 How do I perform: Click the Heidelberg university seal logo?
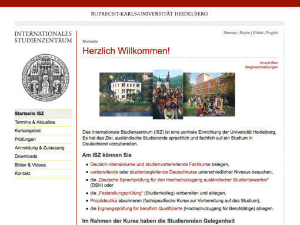(45, 78)
